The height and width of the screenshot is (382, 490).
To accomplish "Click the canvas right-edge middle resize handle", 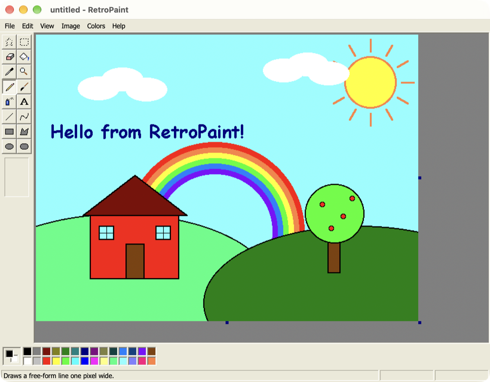I will [x=419, y=178].
